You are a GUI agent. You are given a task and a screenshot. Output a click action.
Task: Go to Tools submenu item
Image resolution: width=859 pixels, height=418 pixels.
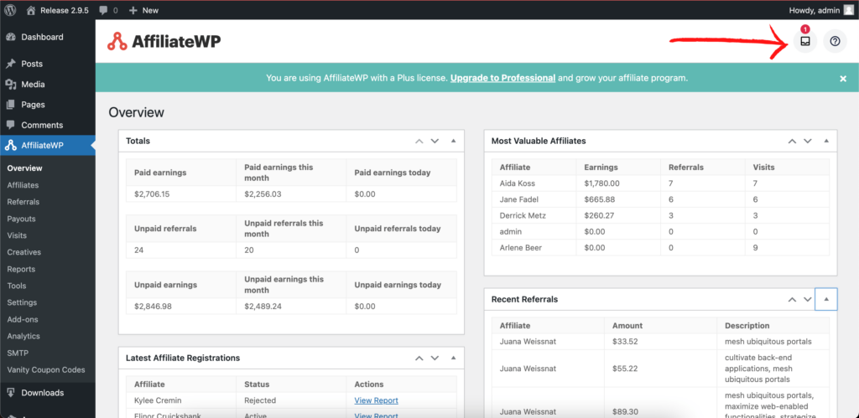click(17, 286)
